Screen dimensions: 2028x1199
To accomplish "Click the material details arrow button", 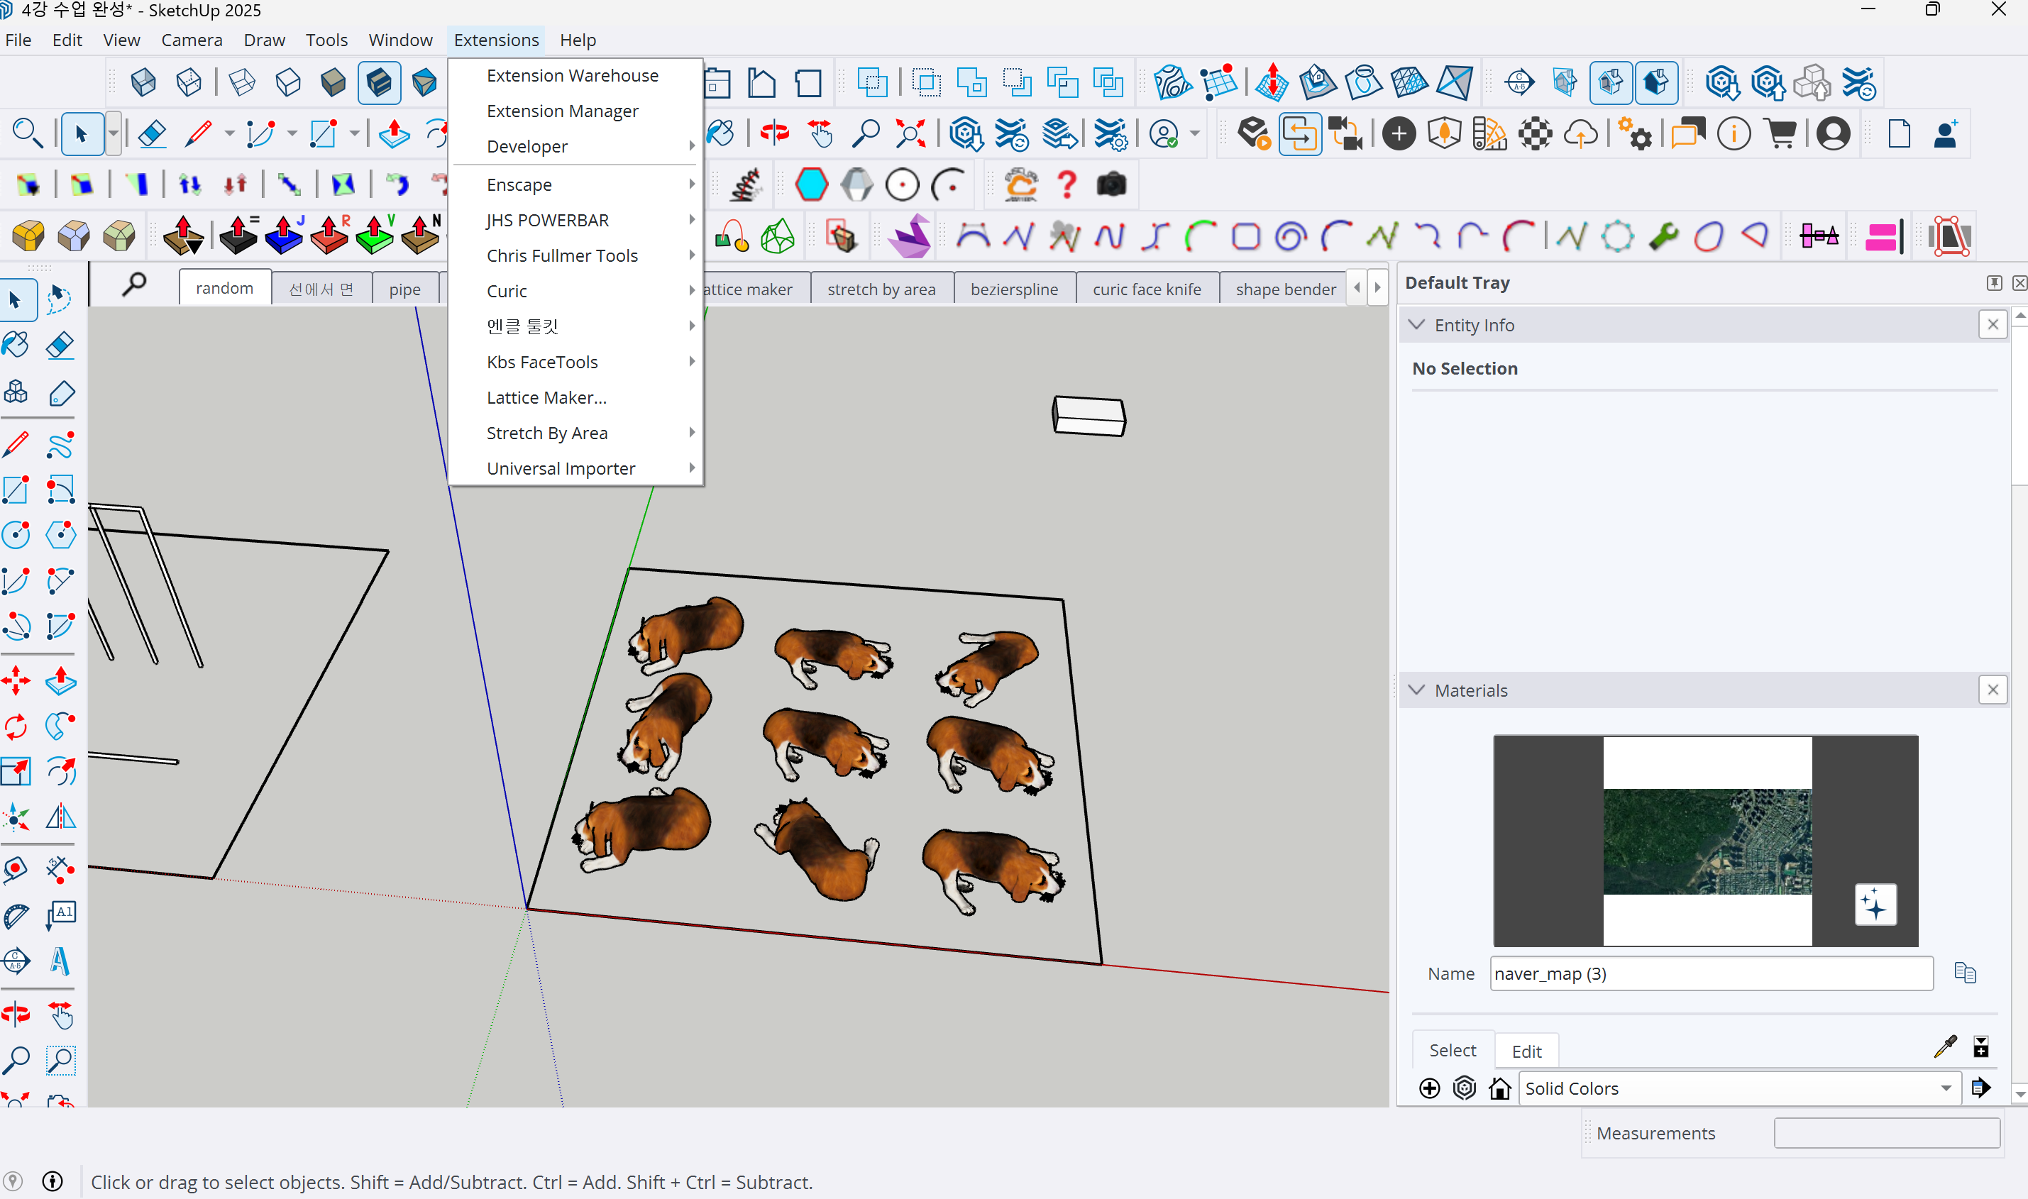I will click(1981, 1088).
